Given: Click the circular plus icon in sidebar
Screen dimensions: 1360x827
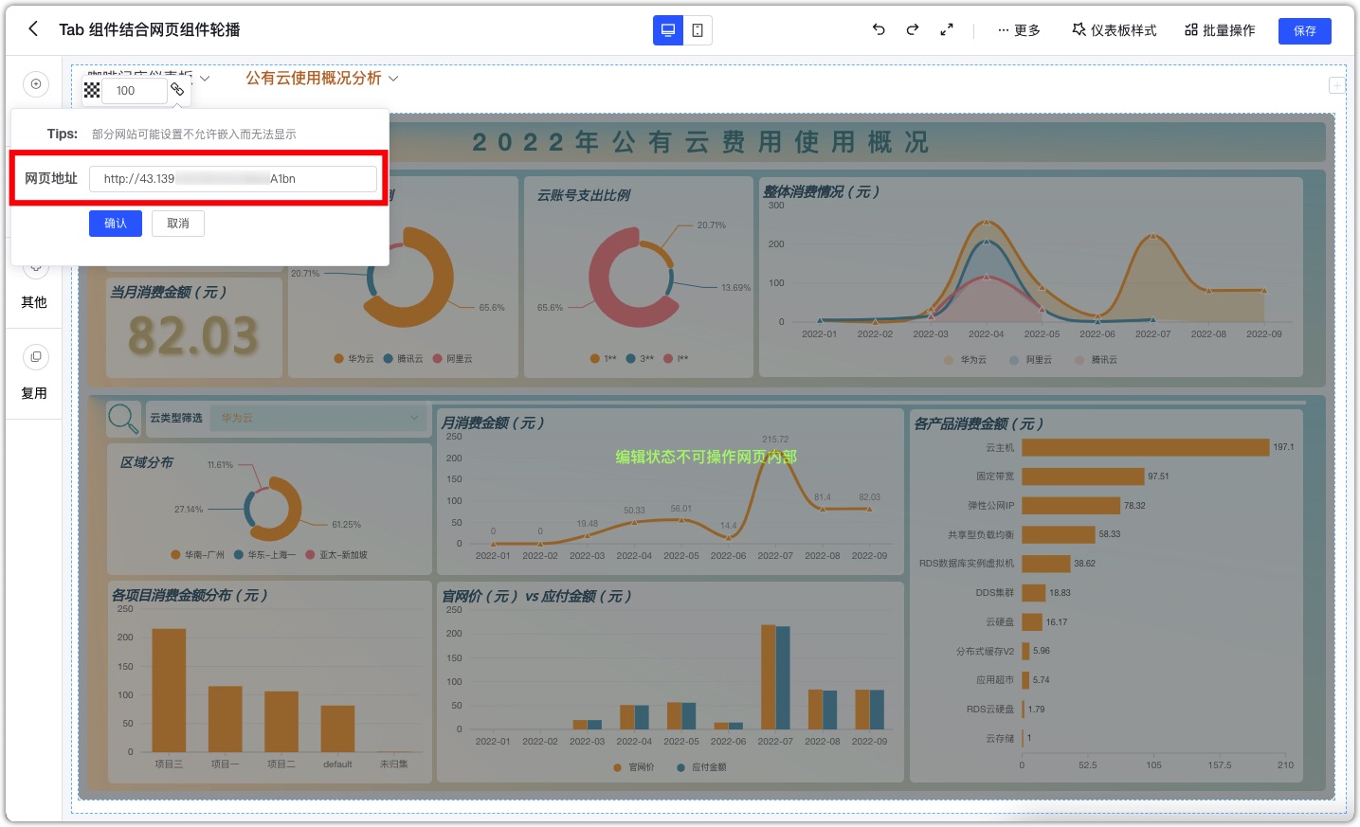Looking at the screenshot, I should (x=36, y=84).
